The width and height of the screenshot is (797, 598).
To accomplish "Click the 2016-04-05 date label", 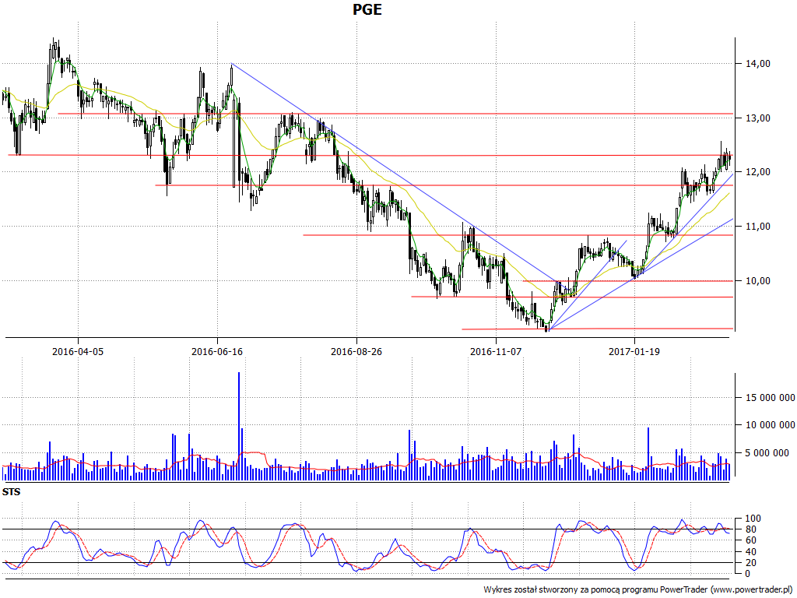I will [x=78, y=351].
